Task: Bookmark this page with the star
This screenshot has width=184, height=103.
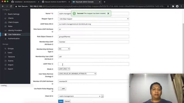Action: (x=168, y=6)
